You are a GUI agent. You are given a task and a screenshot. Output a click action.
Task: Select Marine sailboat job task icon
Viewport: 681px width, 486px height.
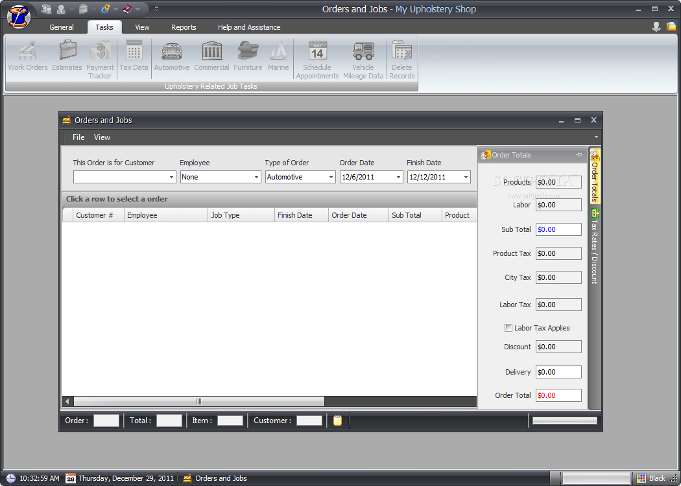(x=278, y=56)
